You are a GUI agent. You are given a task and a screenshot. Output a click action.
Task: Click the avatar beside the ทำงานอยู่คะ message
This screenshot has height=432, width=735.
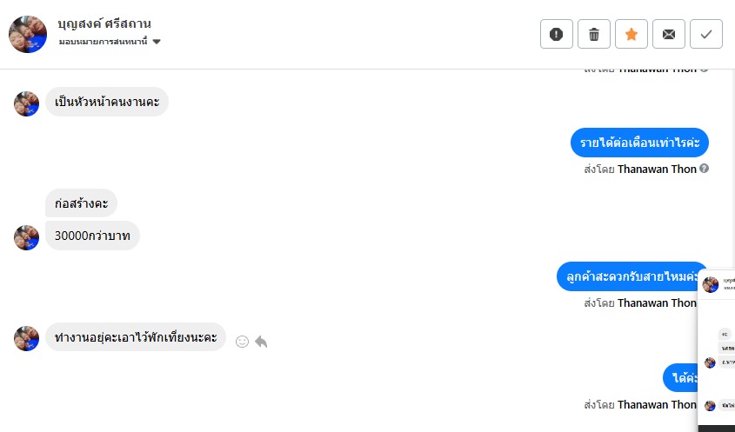(x=27, y=338)
